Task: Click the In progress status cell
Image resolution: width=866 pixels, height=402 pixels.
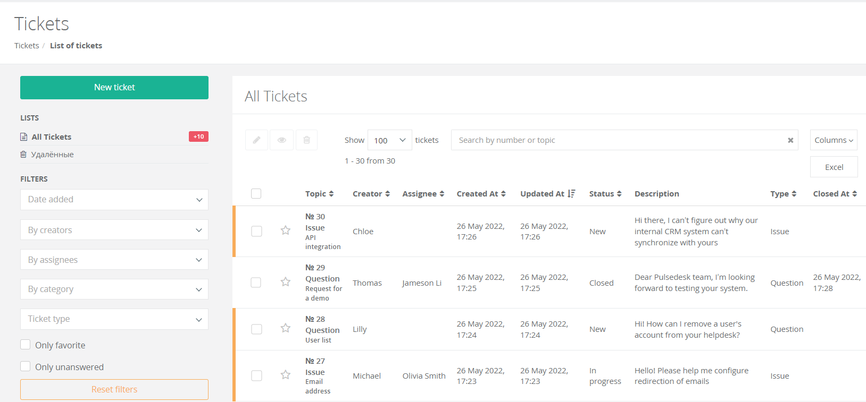Action: point(605,376)
